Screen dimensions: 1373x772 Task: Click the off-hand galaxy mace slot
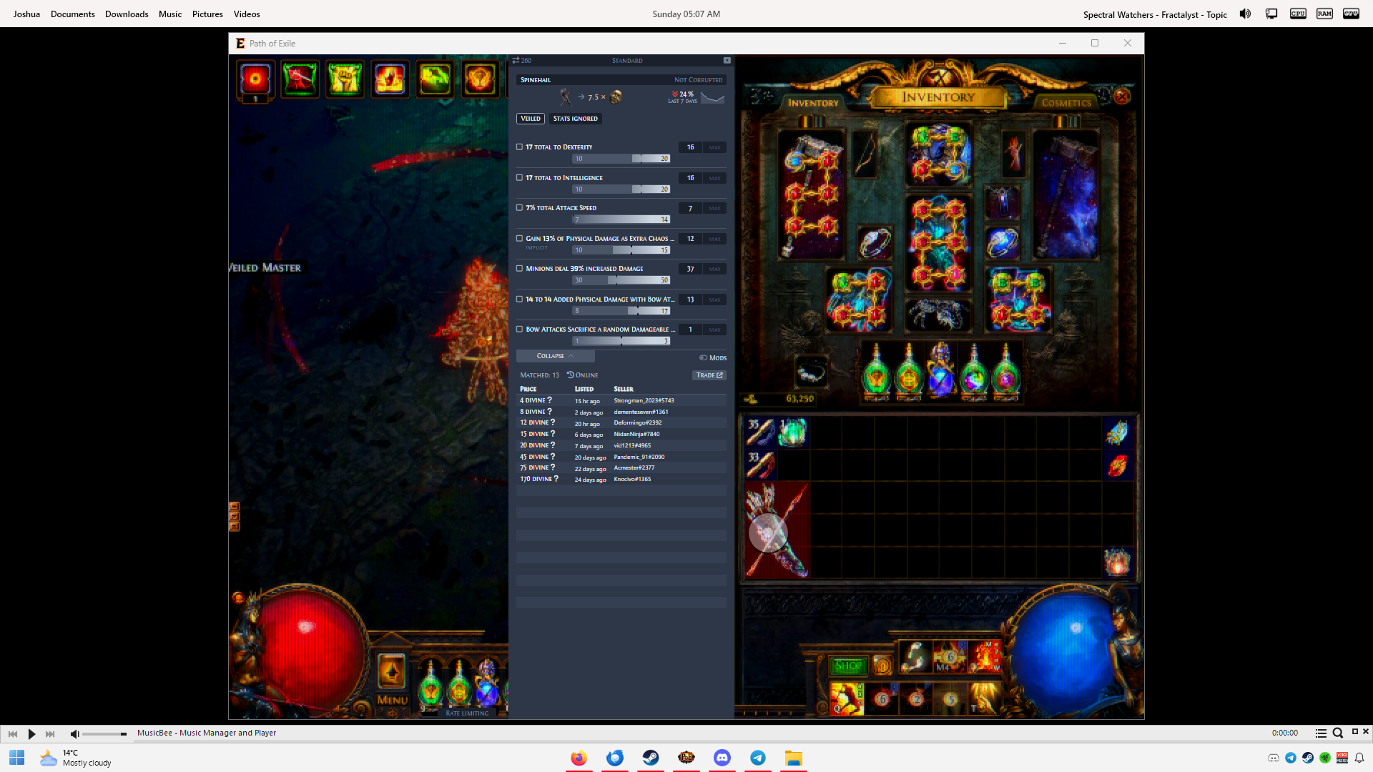coord(1066,194)
